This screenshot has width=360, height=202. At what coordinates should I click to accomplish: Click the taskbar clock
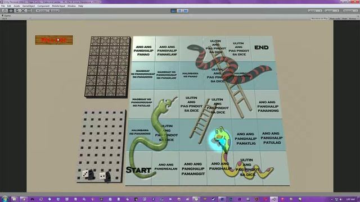click(350, 200)
